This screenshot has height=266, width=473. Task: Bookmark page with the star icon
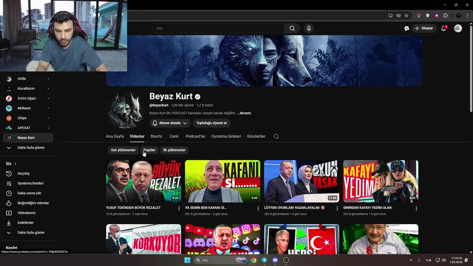pos(406,16)
